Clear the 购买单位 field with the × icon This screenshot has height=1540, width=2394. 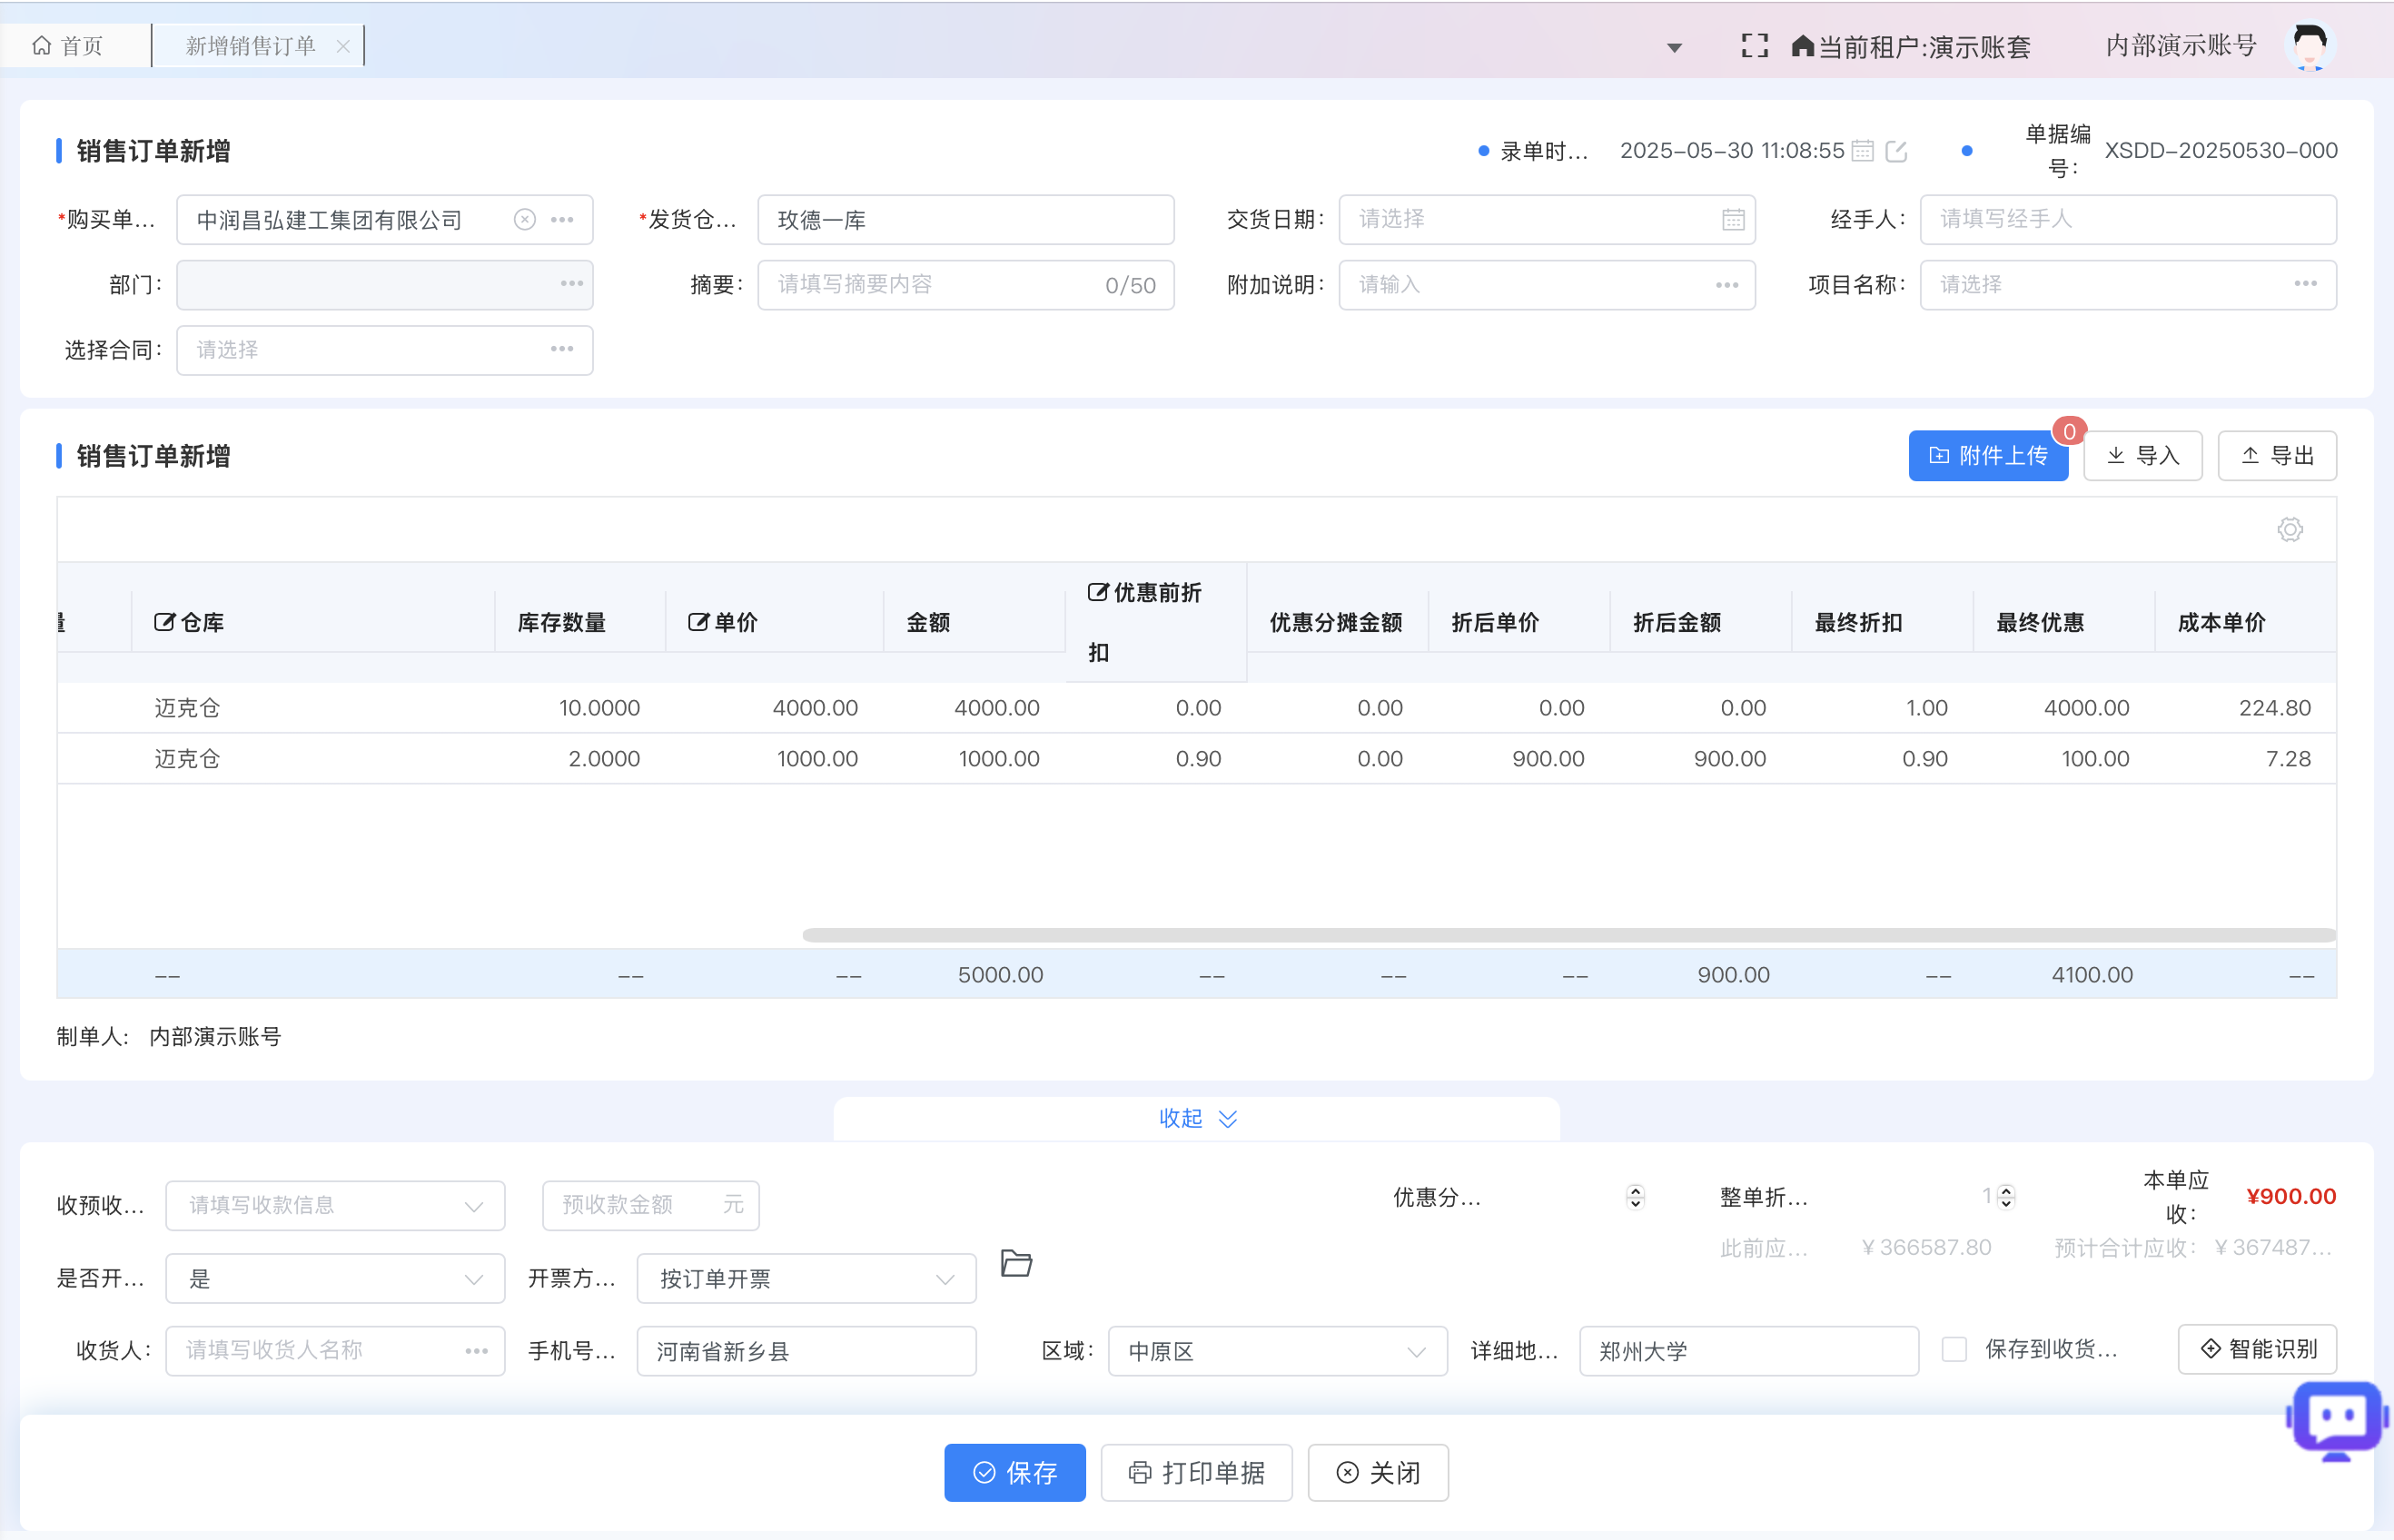point(525,219)
